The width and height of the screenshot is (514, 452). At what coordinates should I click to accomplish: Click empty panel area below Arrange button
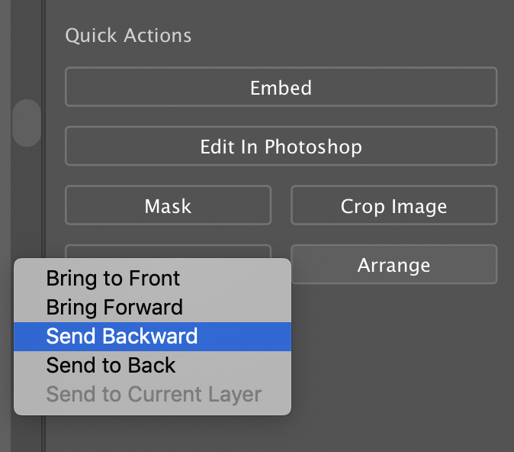point(394,344)
